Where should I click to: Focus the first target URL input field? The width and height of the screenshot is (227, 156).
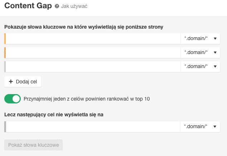coord(93,39)
